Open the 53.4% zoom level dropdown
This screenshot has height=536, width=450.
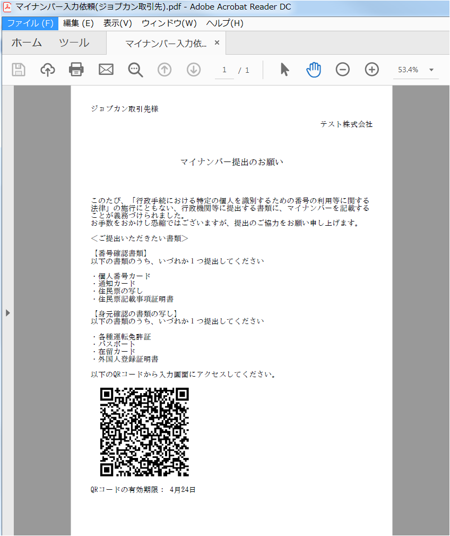click(x=431, y=70)
